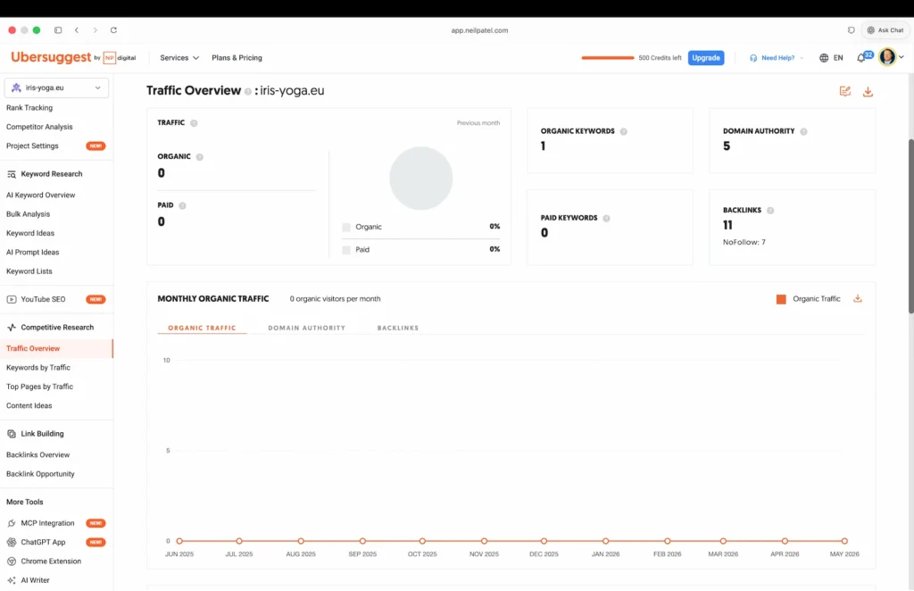Open AI Keyword Overview link
Viewport: 914px width, 591px height.
(40, 196)
